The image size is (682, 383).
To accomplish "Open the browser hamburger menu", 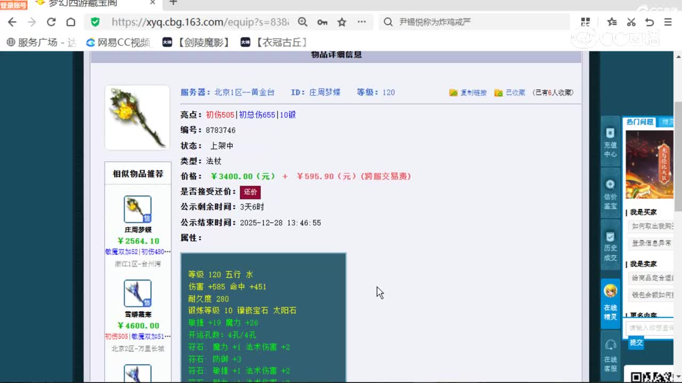I will click(667, 23).
